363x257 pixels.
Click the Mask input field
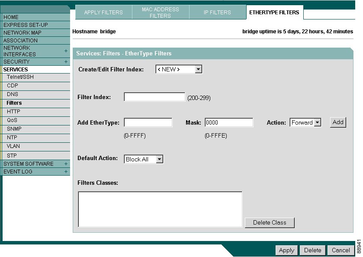pyautogui.click(x=229, y=122)
